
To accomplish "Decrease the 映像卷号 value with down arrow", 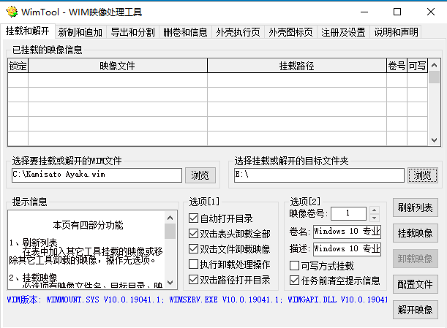I will point(375,218).
